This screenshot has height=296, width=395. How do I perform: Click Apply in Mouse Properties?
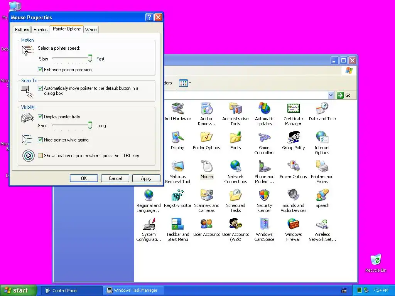pos(146,178)
